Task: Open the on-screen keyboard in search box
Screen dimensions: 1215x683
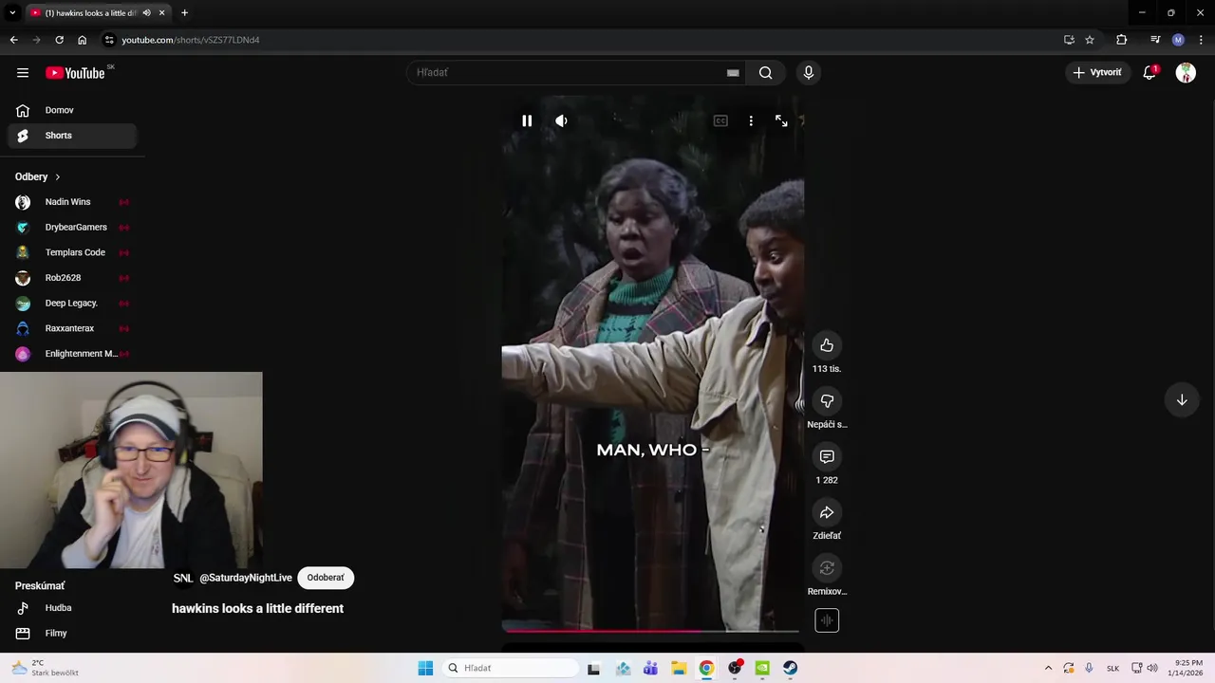Action: pos(733,73)
